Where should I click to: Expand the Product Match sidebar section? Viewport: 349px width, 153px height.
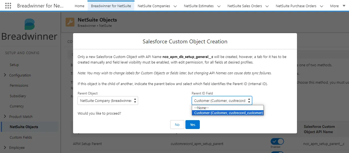[5, 117]
